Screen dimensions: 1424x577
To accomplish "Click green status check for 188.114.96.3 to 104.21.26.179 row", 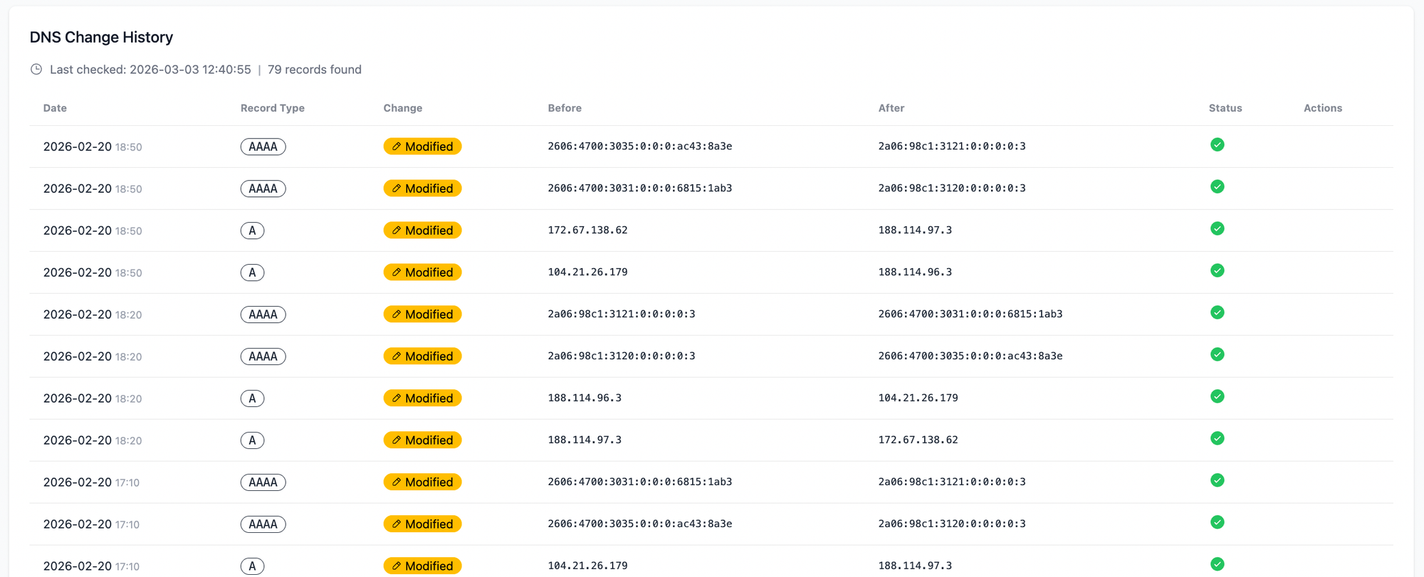I will (1217, 397).
